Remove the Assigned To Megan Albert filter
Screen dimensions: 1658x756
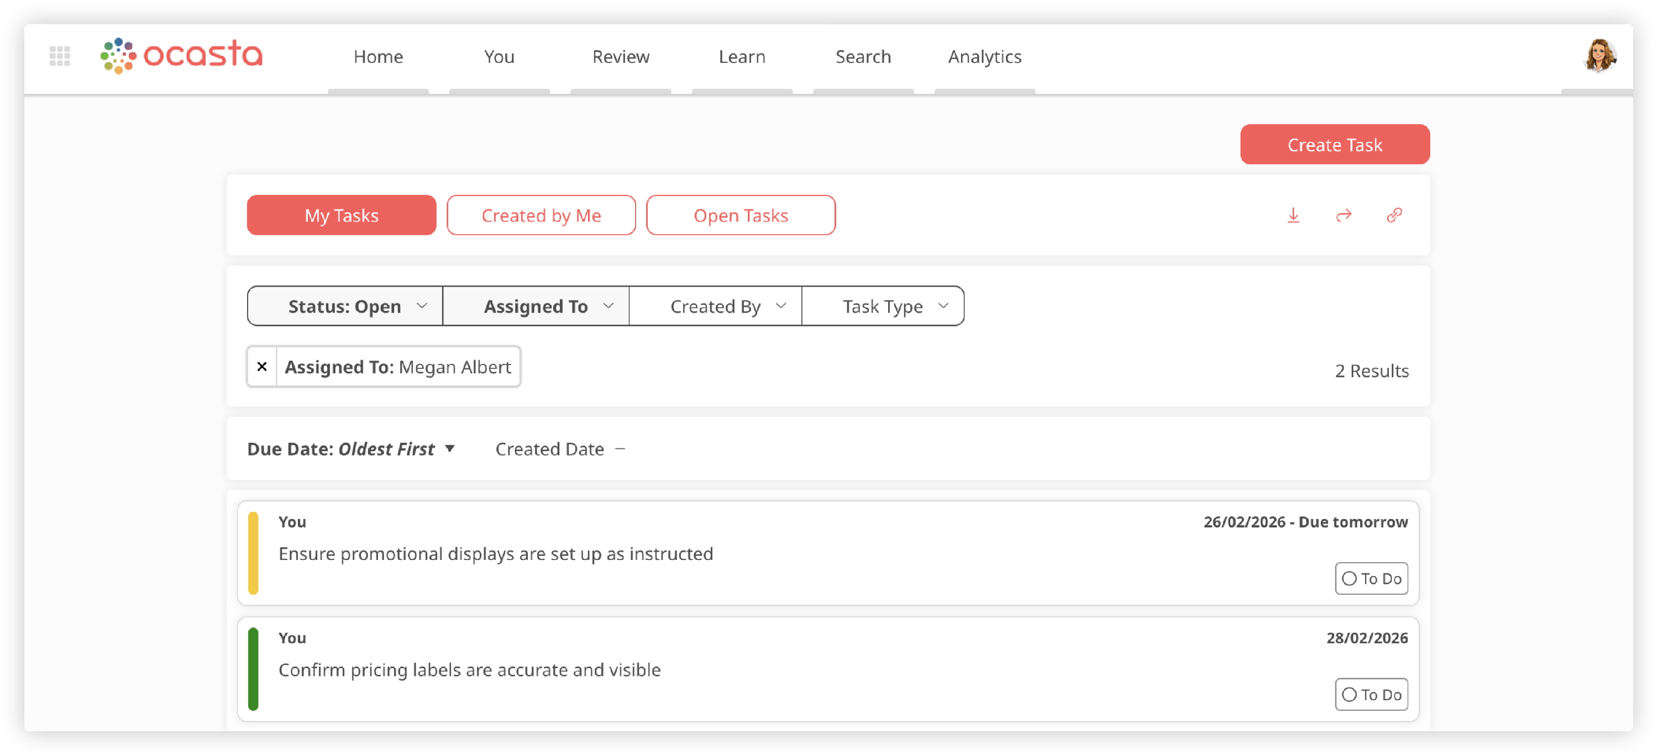[262, 367]
